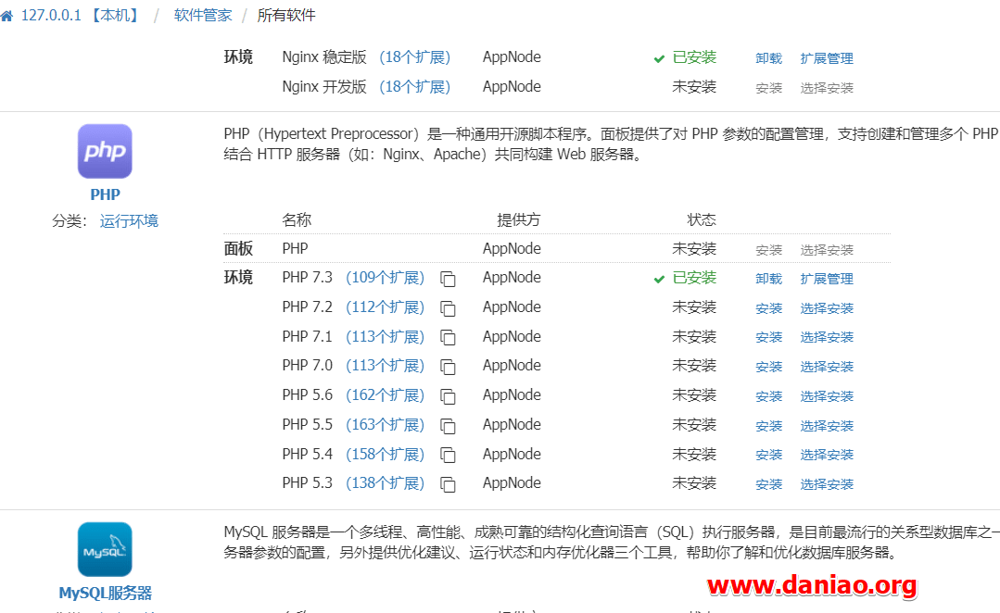Screen dimensions: 1000x613
Task: Install PHP 7.1 via 安装
Action: coord(768,337)
